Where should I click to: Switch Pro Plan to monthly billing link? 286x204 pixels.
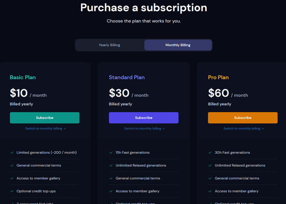243,128
